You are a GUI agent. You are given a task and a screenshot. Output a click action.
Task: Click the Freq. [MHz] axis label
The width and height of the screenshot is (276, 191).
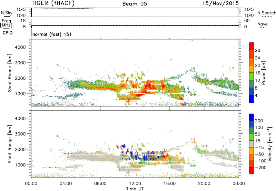tap(6, 23)
